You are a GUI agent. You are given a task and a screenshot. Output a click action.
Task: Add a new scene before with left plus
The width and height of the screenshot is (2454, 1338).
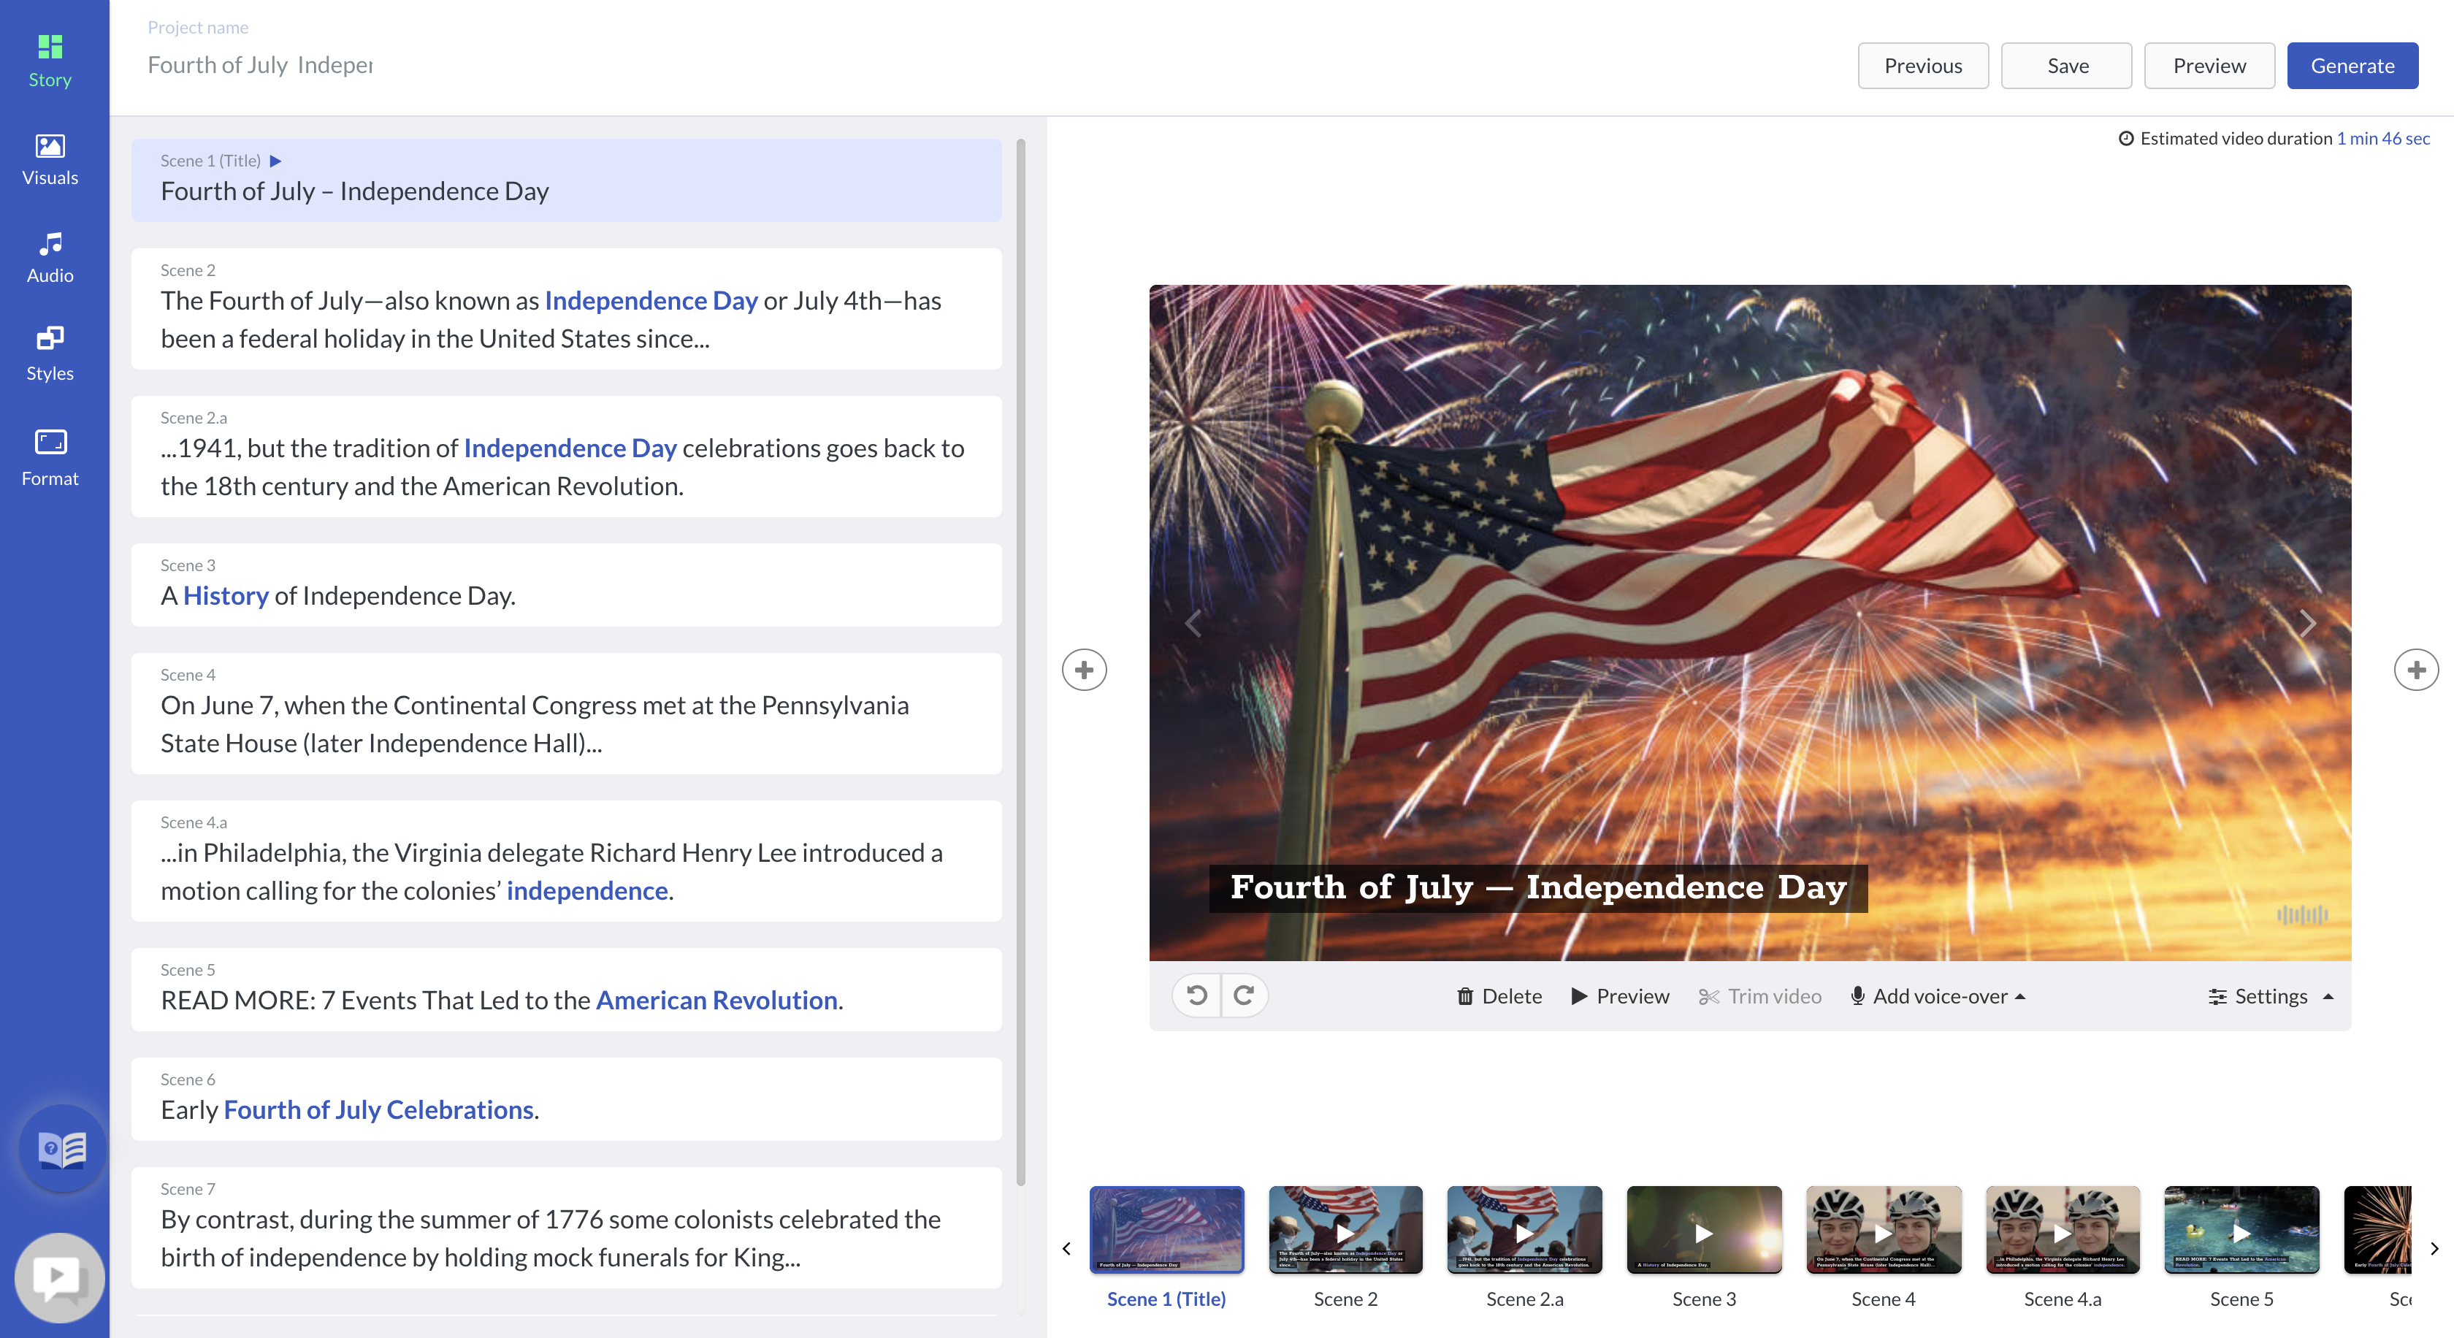coord(1084,670)
